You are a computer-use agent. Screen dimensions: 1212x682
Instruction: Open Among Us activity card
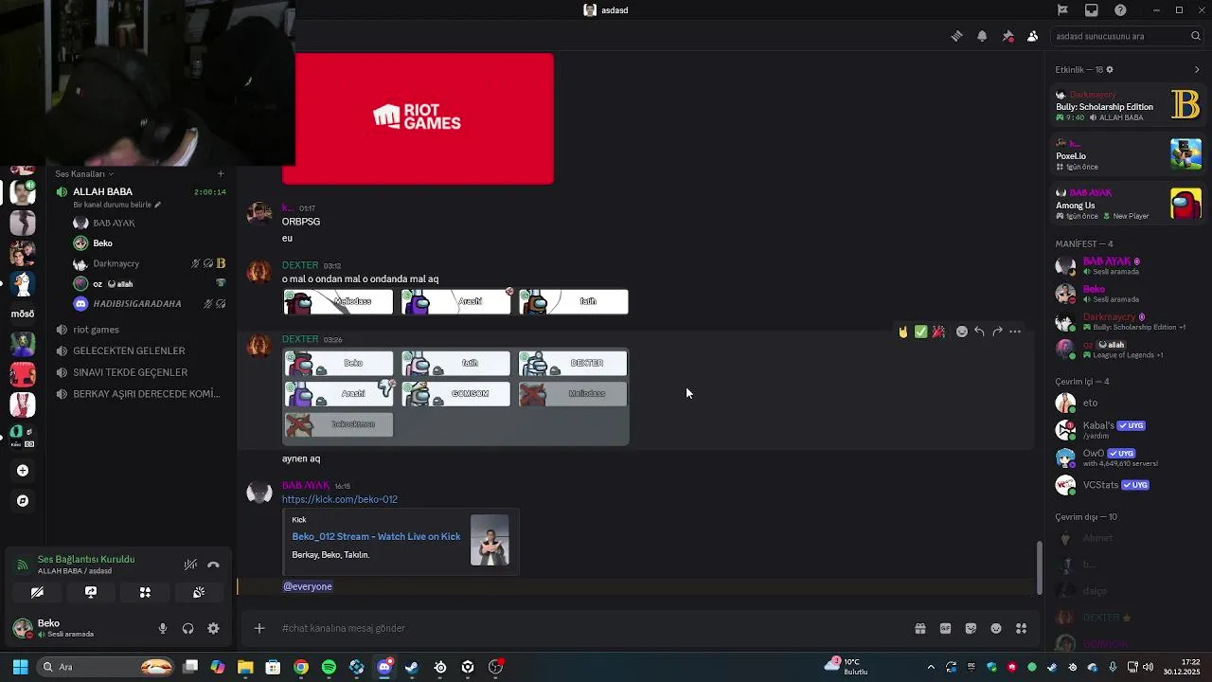(1129, 204)
